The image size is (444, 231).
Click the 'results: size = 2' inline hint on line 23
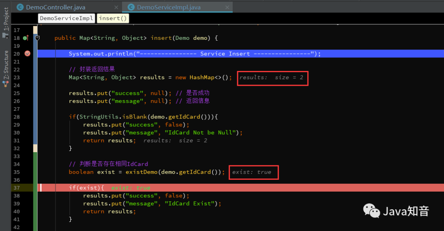coord(271,78)
